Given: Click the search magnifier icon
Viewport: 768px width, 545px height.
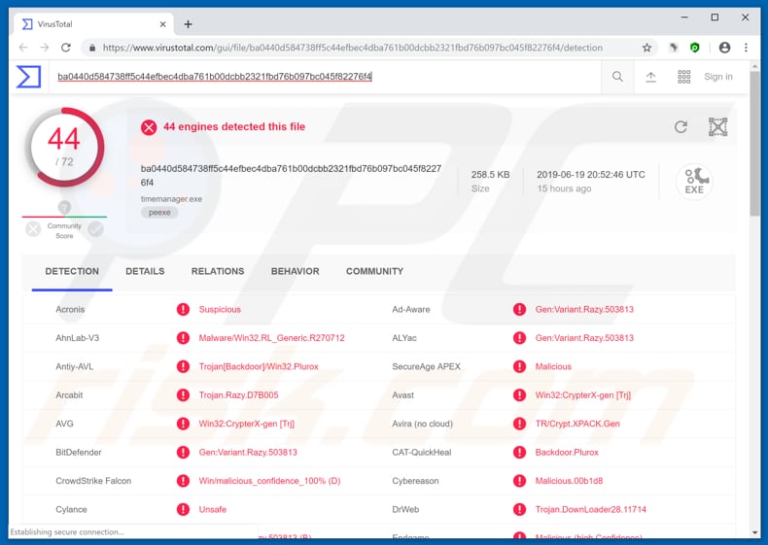Looking at the screenshot, I should point(617,77).
